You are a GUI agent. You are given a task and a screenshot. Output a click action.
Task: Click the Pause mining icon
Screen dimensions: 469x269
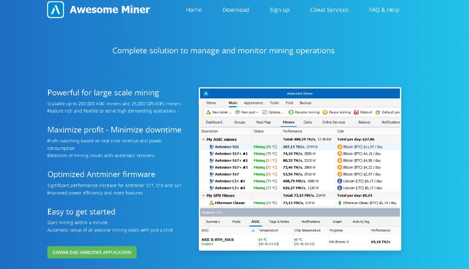click(325, 112)
